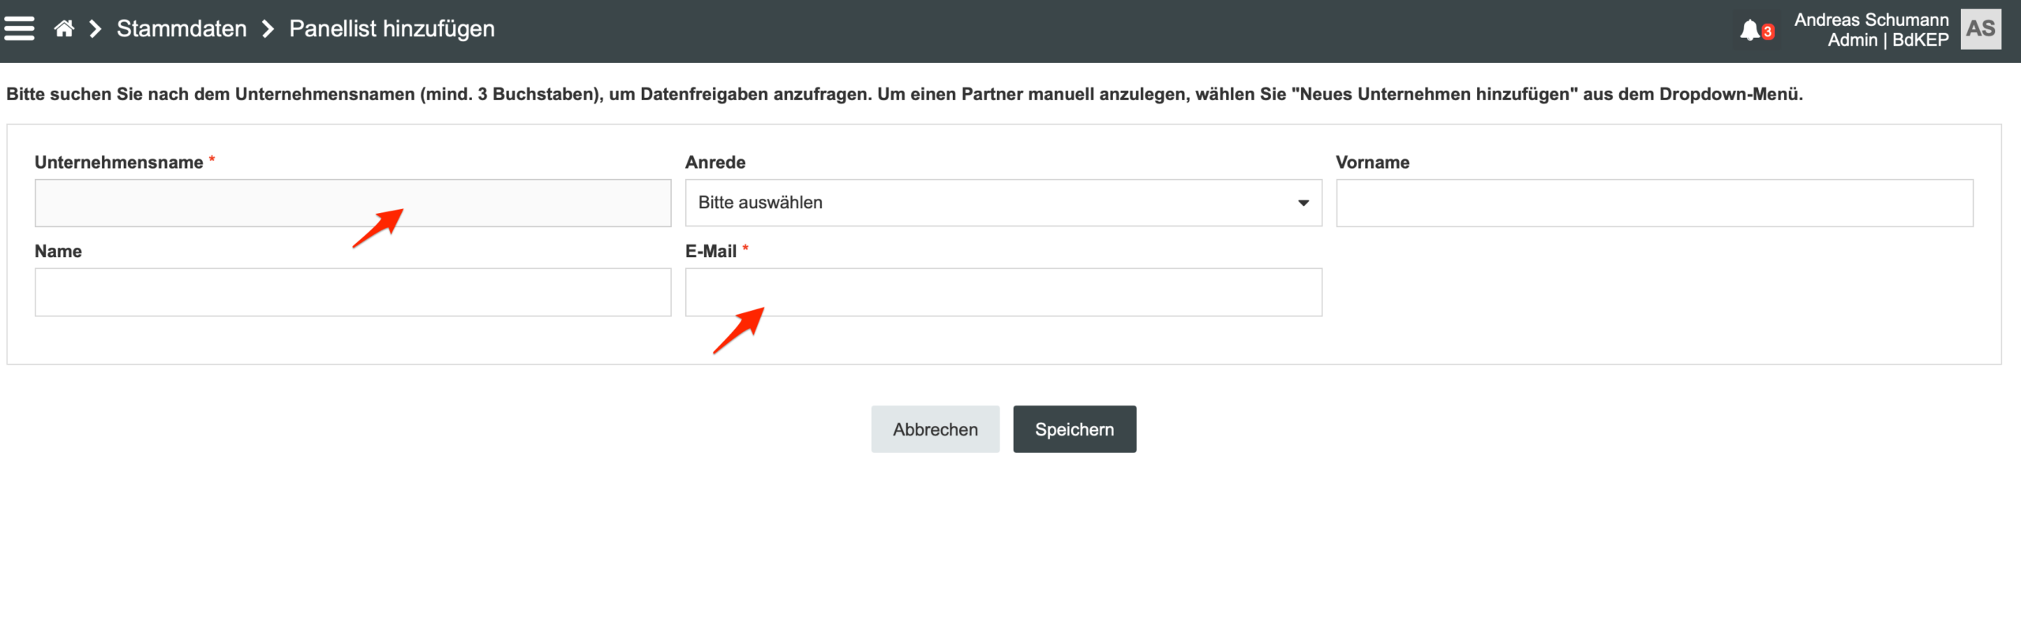Open the Anrede dropdown
The image size is (2021, 624).
(1003, 203)
